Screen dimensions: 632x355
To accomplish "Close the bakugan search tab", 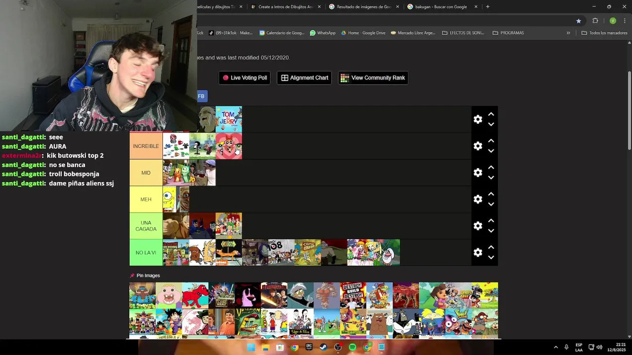I will tap(476, 7).
